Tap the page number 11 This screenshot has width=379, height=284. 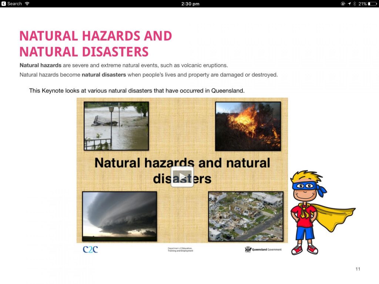pyautogui.click(x=358, y=269)
